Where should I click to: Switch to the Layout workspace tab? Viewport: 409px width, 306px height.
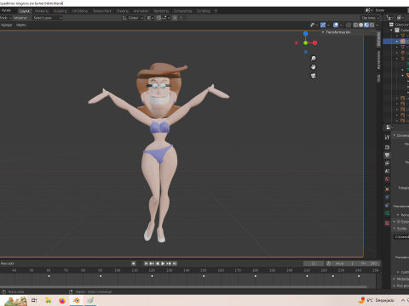tap(25, 11)
